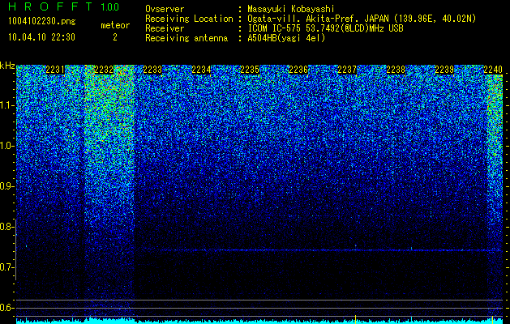Click the Ovserver field label
The height and width of the screenshot is (324, 510).
tap(165, 9)
